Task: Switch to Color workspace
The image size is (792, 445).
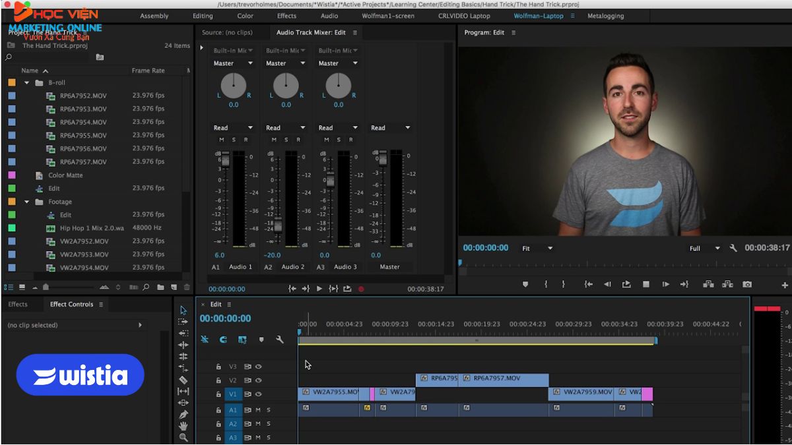Action: tap(245, 16)
